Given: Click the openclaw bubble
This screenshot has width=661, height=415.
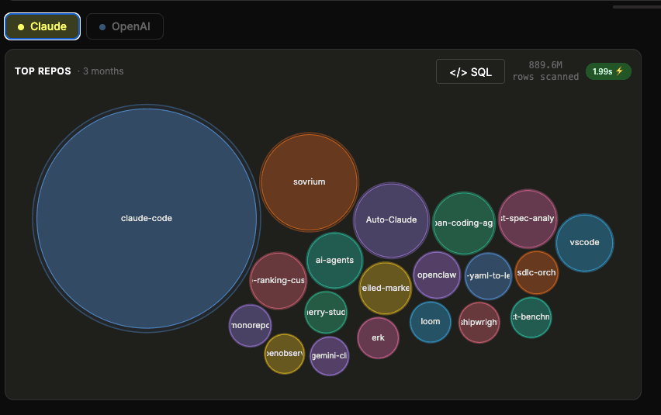Looking at the screenshot, I should [x=437, y=275].
